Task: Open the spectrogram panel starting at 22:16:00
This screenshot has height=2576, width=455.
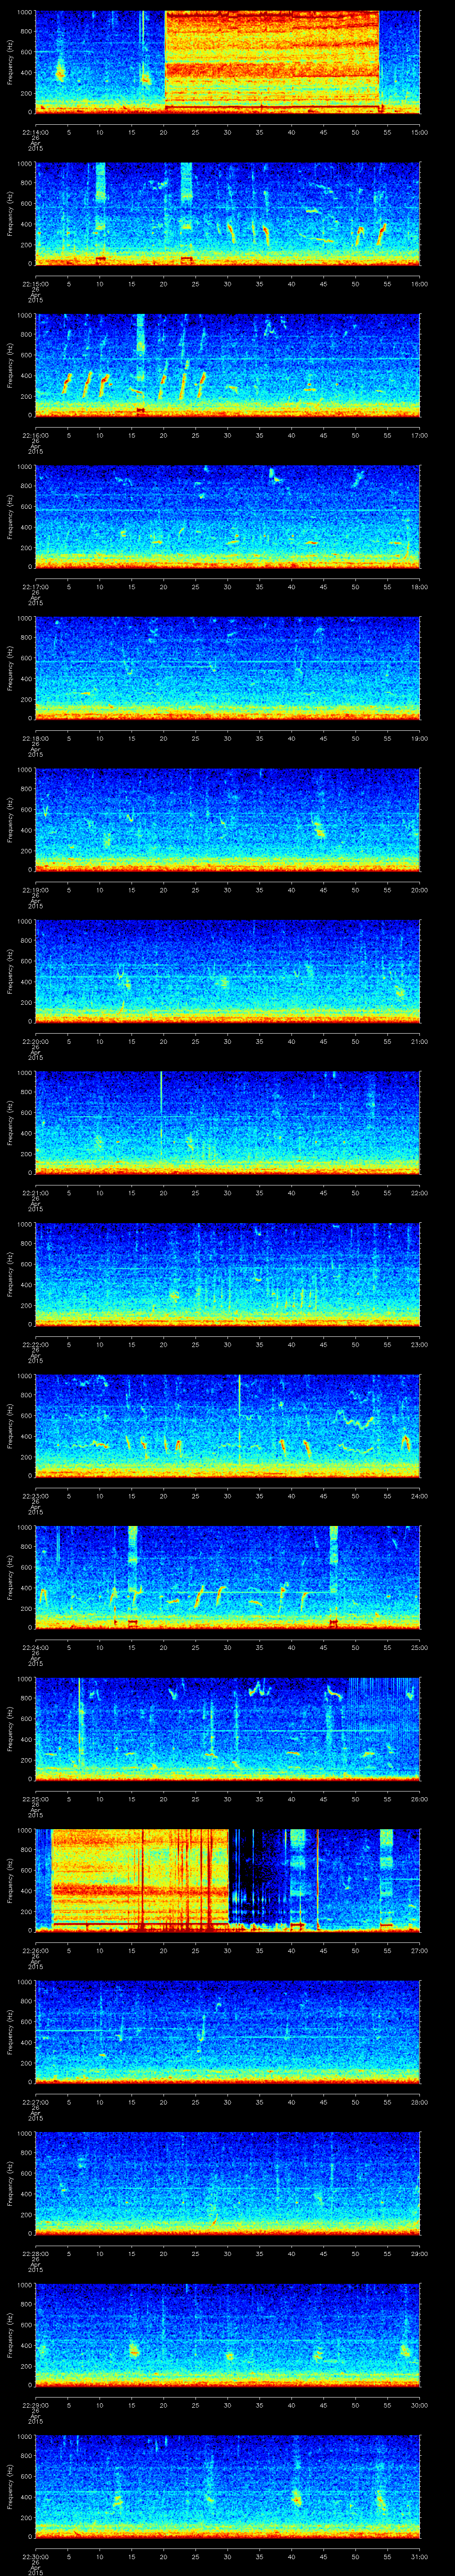Action: pyautogui.click(x=228, y=365)
